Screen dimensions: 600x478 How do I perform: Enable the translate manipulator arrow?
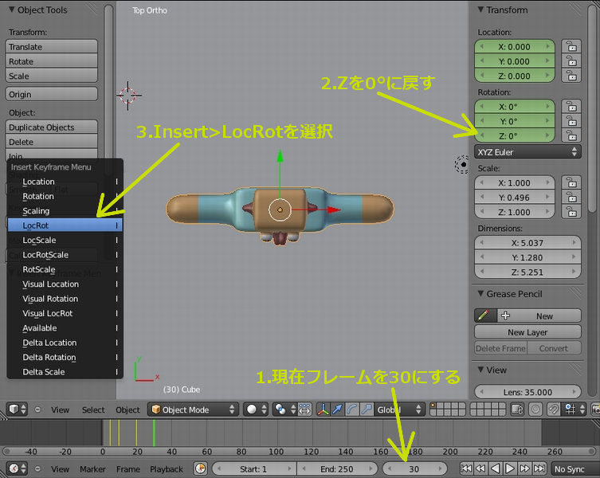pos(338,409)
